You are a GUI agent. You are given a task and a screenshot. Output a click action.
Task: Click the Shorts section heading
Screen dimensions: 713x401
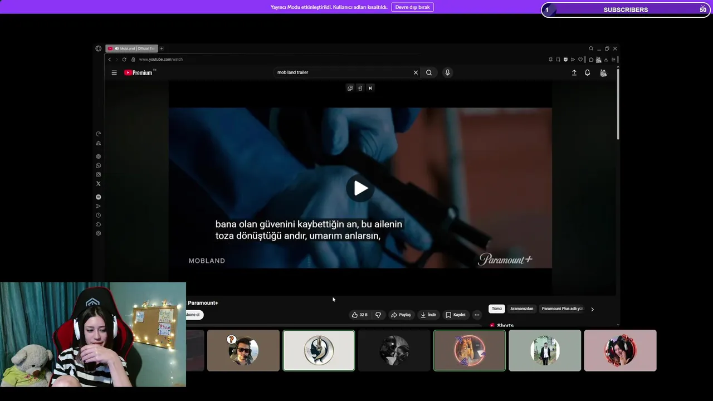[x=505, y=325]
